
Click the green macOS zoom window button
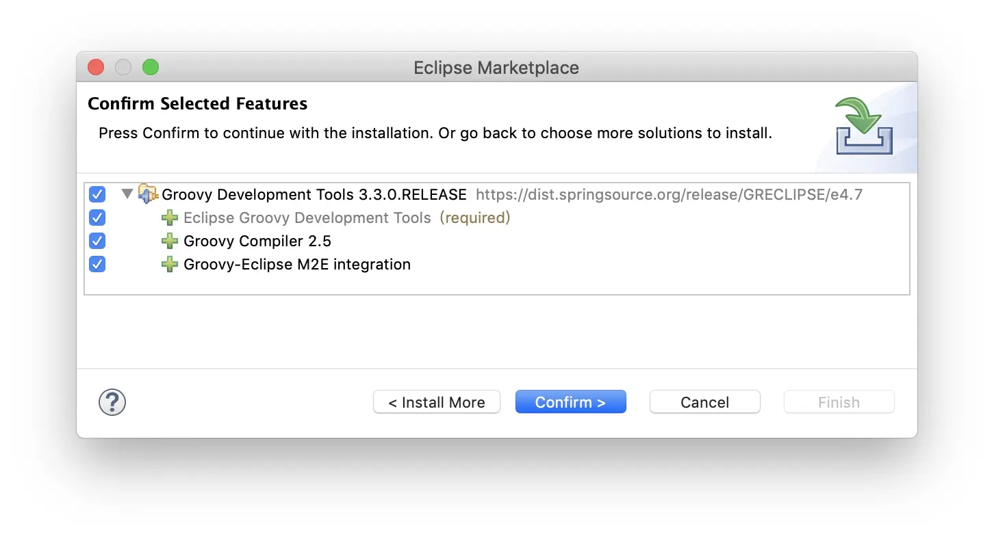coord(151,67)
